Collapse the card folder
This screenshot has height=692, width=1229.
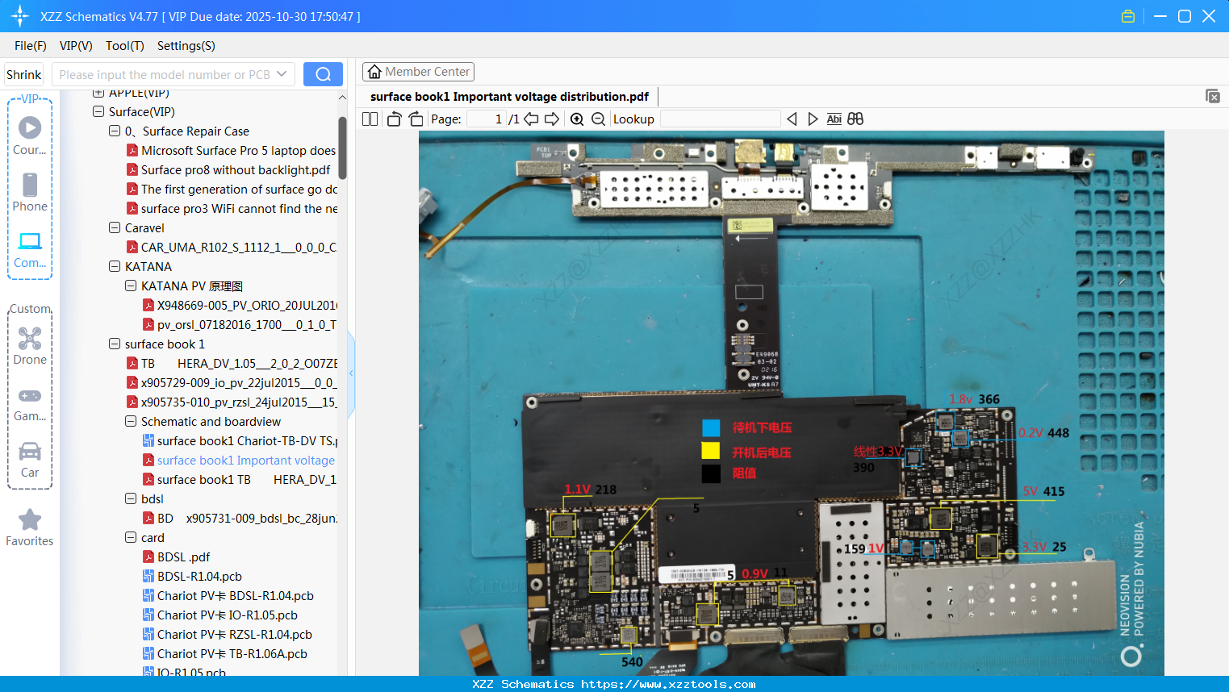131,537
